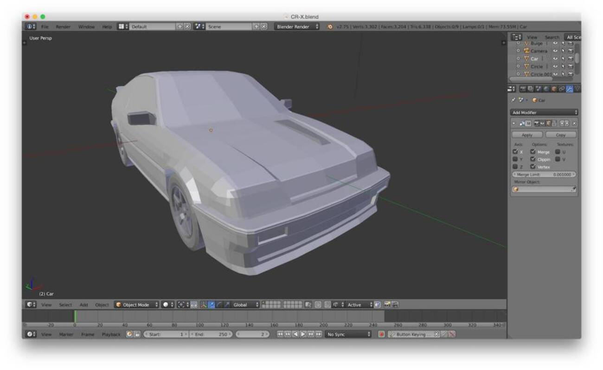603x370 pixels.
Task: Select the translate manipulator arrow icon
Action: click(211, 305)
